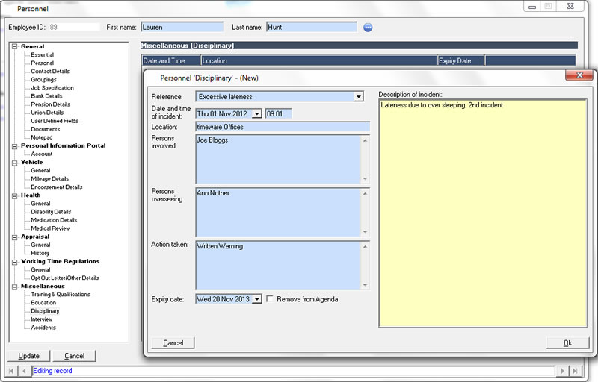Open the date of incident calendar dropdown
Screen dimensions: 598x382
(x=256, y=113)
